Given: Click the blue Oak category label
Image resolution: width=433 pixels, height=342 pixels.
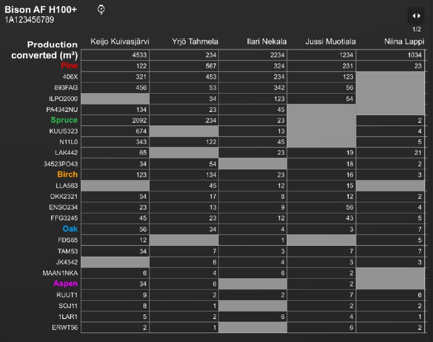Looking at the screenshot, I should click(x=70, y=229).
